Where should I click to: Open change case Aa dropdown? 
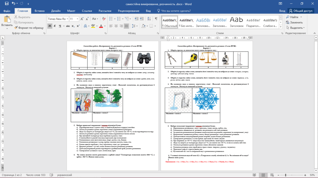(95, 19)
